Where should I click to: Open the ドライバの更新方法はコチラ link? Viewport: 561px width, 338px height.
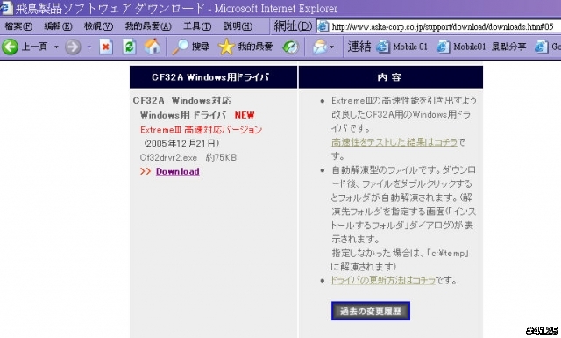coord(383,280)
